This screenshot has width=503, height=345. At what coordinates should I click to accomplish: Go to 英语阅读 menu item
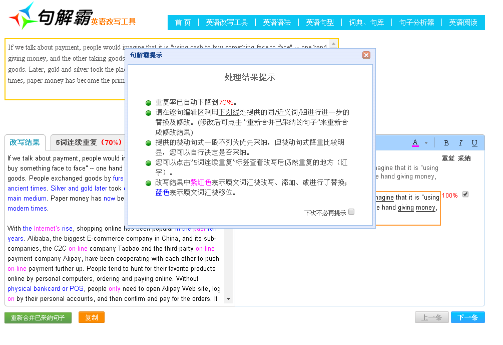[463, 23]
